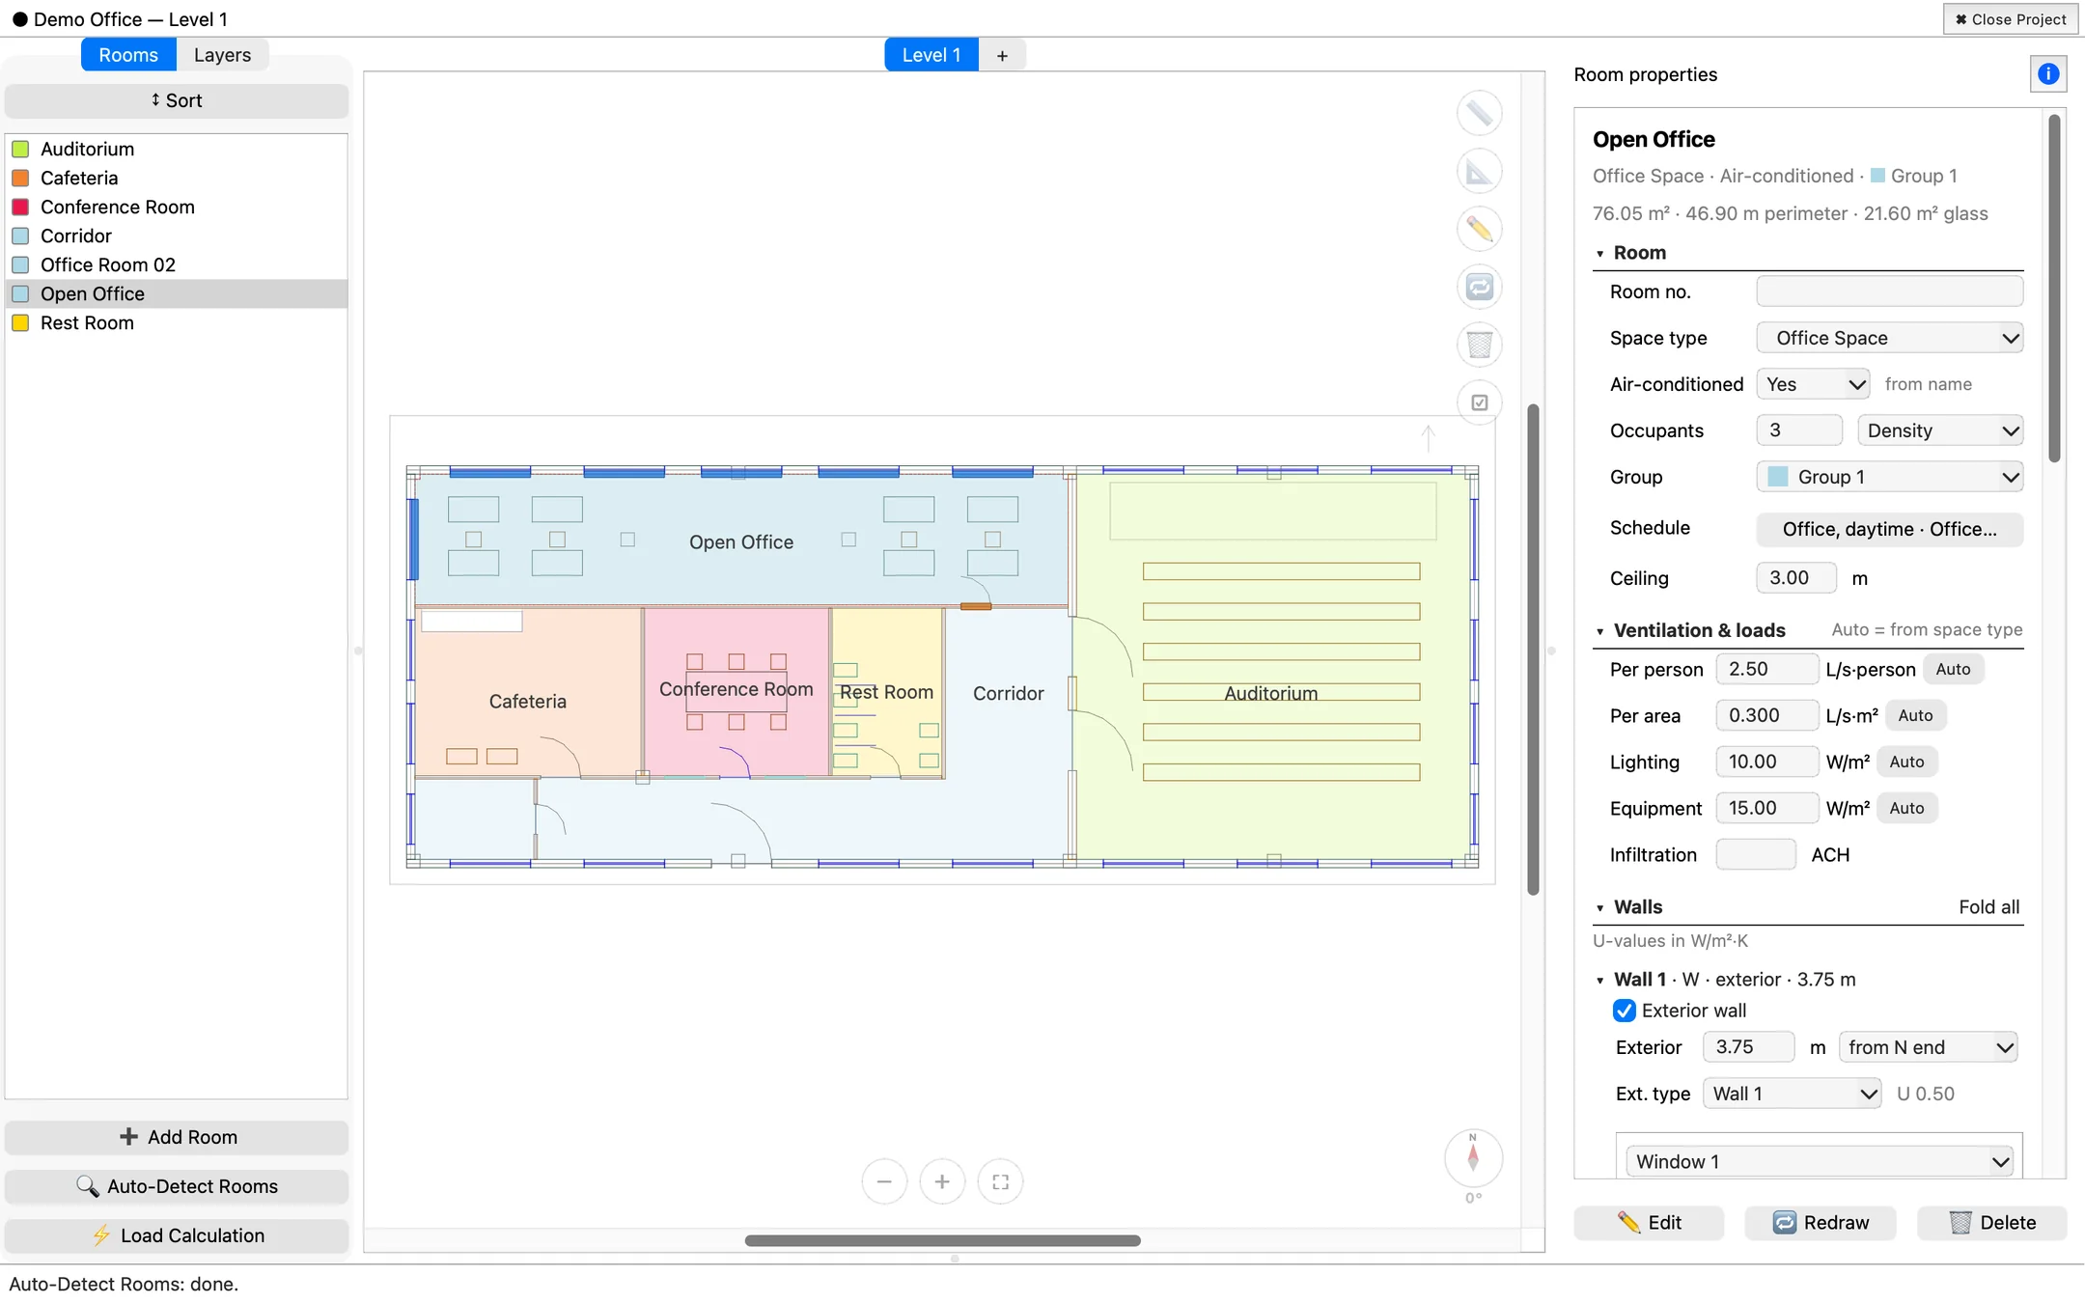This screenshot has height=1303, width=2085.
Task: Open the Window 1 dropdown
Action: point(1820,1162)
